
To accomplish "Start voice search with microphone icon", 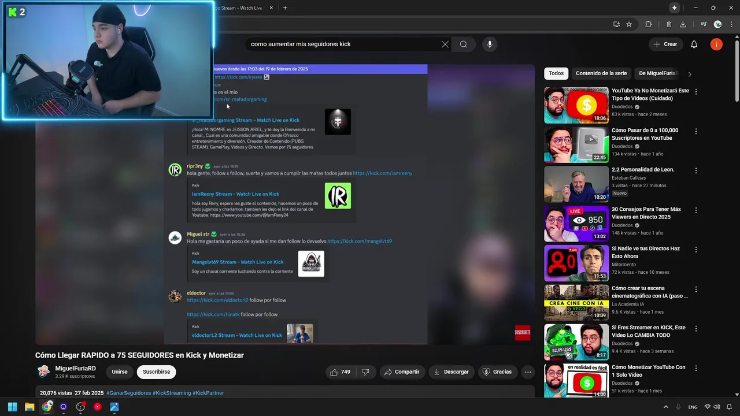I will point(490,44).
